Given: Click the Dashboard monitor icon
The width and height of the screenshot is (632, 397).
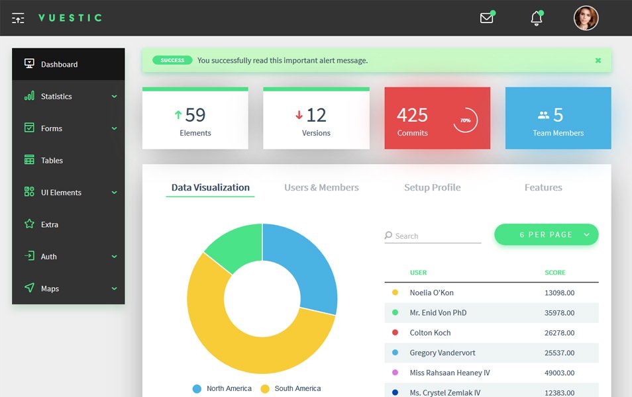Looking at the screenshot, I should click(29, 64).
